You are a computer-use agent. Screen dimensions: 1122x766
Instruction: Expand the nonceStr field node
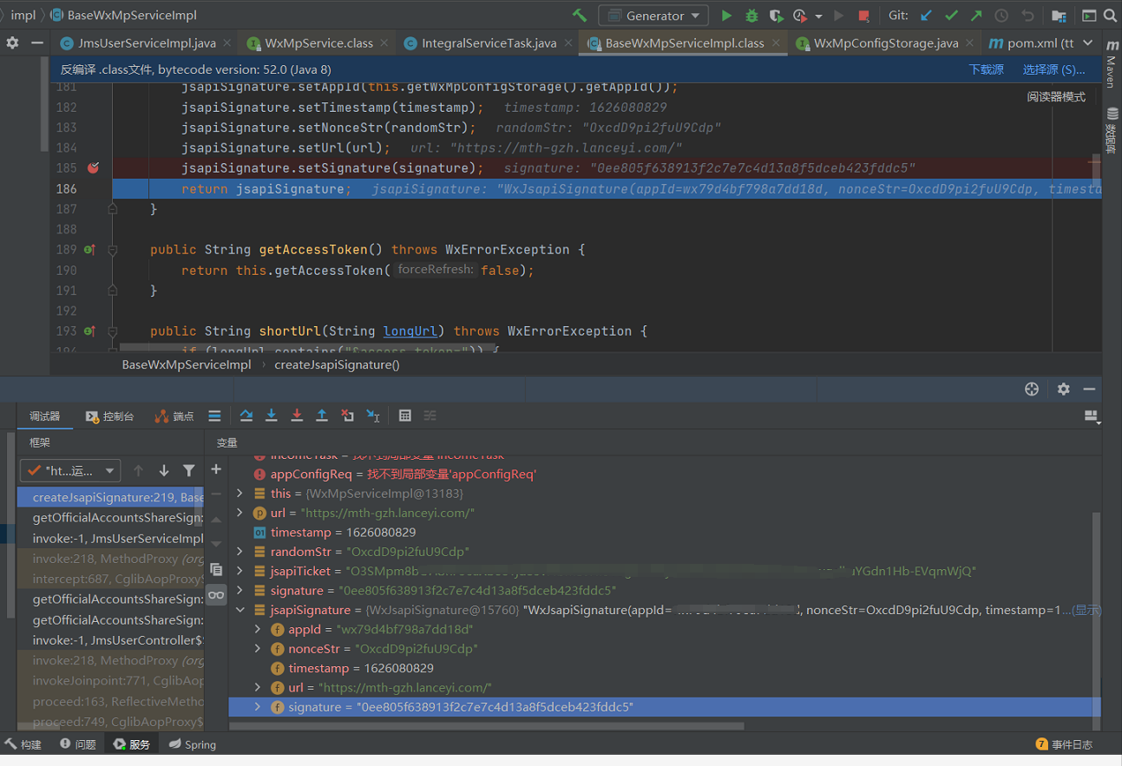pos(258,649)
